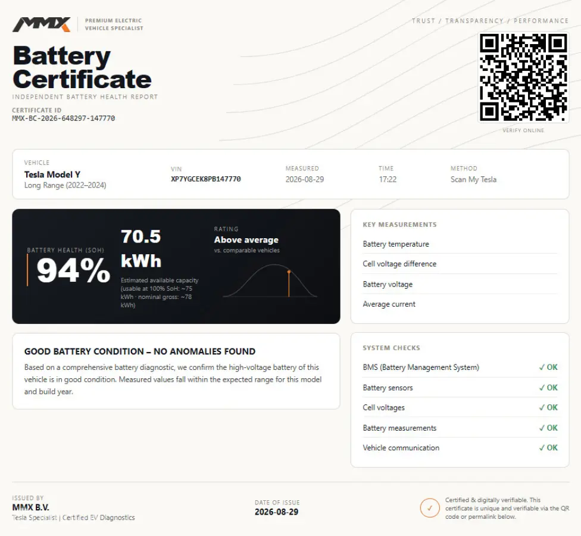This screenshot has height=536, width=581.
Task: Click the Vehicle communication check row
Action: point(460,448)
